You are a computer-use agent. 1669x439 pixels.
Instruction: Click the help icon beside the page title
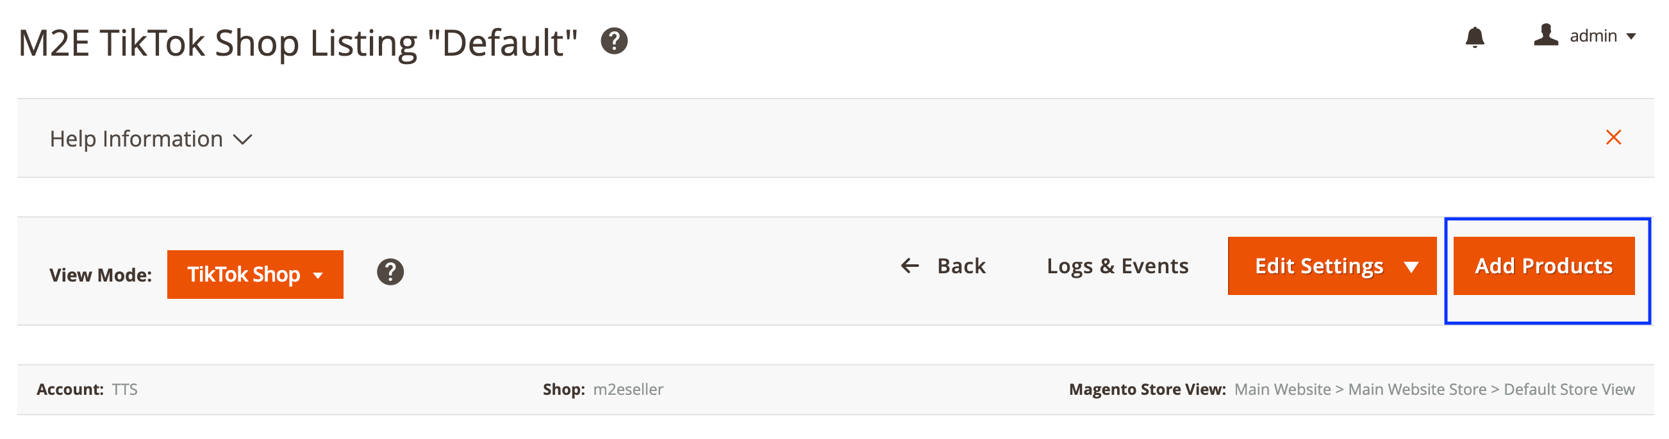[x=613, y=42]
